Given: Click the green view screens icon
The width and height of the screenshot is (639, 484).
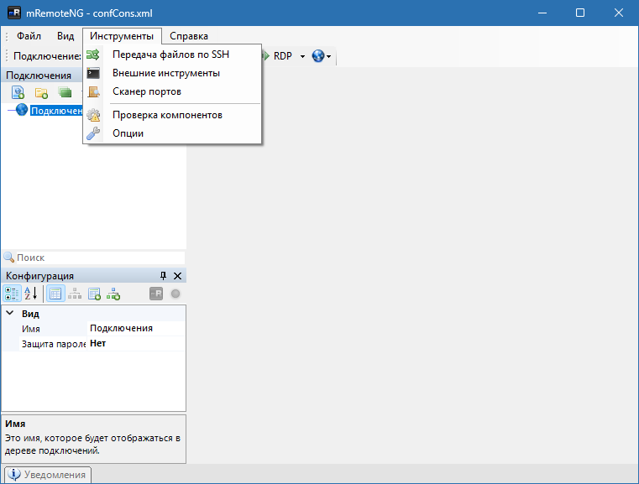Looking at the screenshot, I should point(65,92).
